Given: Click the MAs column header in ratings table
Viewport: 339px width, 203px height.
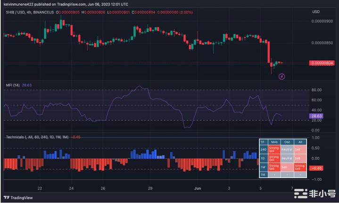Looking at the screenshot, I should point(273,141).
